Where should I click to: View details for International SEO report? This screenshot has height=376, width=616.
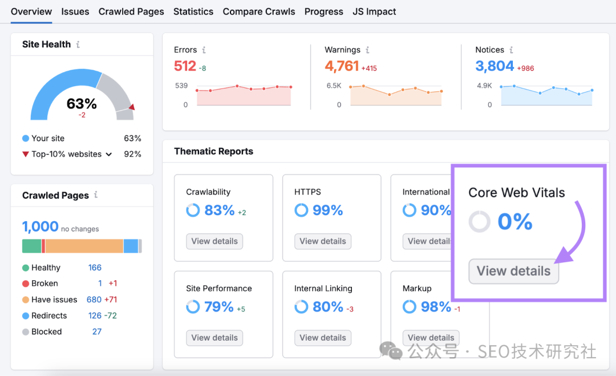point(427,241)
